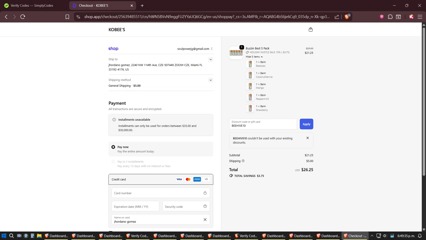
Task: Open the Windows Start menu
Action: (x=4, y=236)
